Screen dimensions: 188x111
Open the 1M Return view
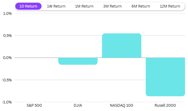[x=84, y=6]
